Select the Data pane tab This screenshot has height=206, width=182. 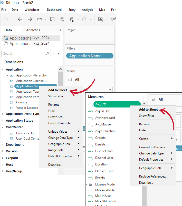coord(8,30)
